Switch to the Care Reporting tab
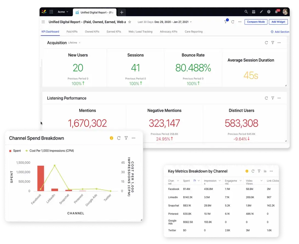This screenshot has height=244, width=299. tap(194, 32)
